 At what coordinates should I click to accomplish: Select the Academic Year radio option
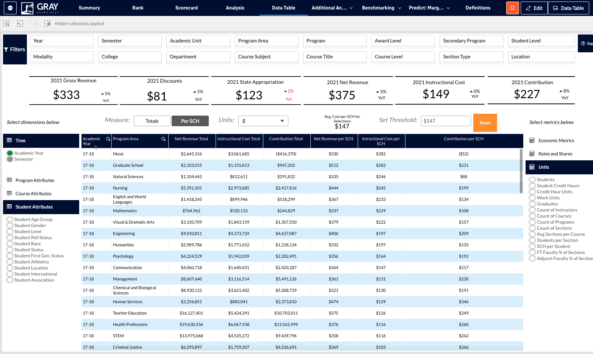(x=10, y=153)
